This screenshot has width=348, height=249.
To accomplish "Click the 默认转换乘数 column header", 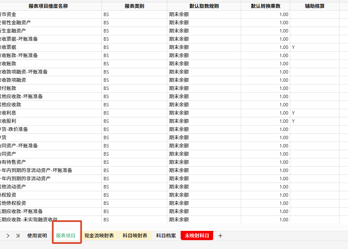I will coord(265,6).
